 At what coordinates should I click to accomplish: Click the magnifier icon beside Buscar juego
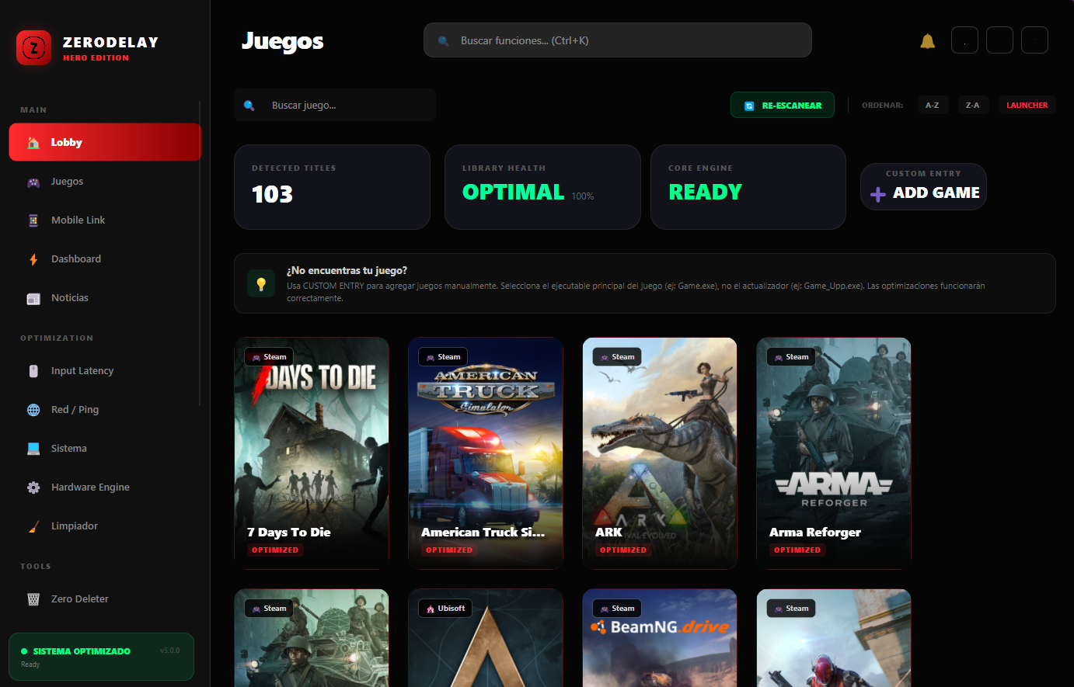249,106
